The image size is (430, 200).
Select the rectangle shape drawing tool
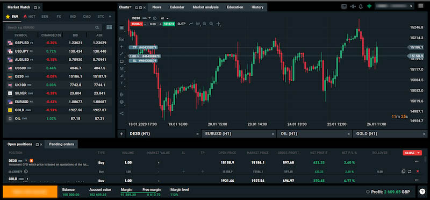[122, 61]
